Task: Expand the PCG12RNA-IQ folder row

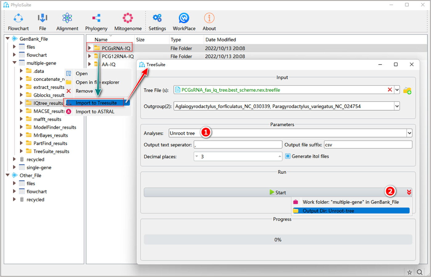Action: (90, 56)
